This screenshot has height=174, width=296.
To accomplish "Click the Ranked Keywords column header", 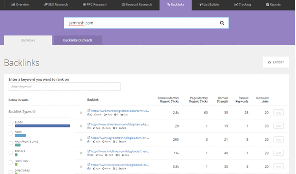I will coord(242,100).
